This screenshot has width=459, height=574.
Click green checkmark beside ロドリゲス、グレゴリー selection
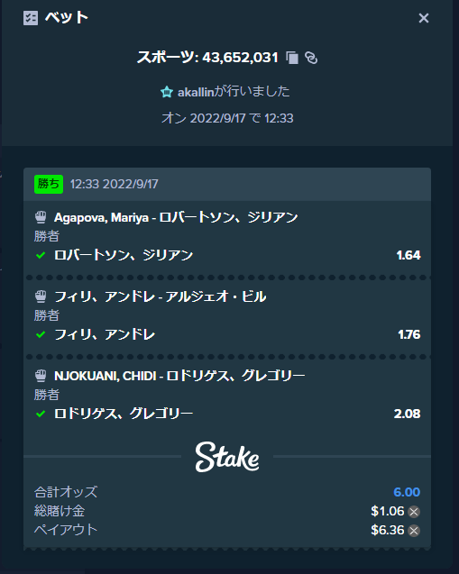pos(41,414)
